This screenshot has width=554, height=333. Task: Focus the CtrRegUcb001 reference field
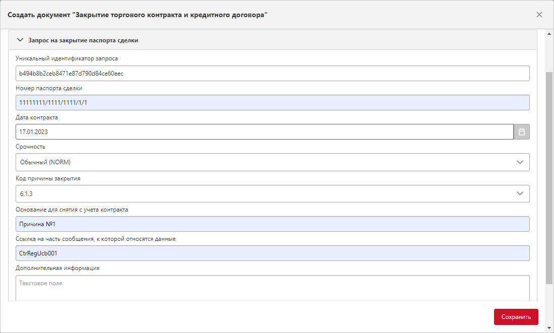[x=272, y=253]
